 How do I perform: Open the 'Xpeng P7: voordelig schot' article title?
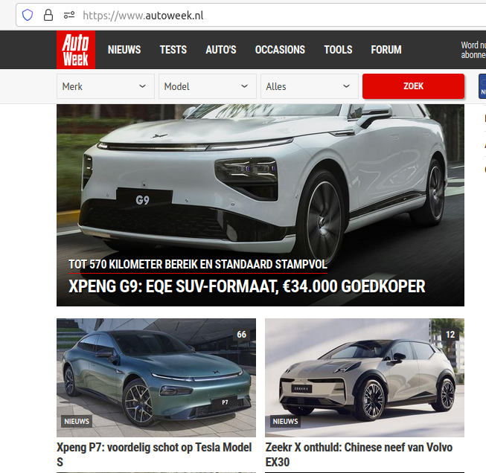tap(154, 454)
